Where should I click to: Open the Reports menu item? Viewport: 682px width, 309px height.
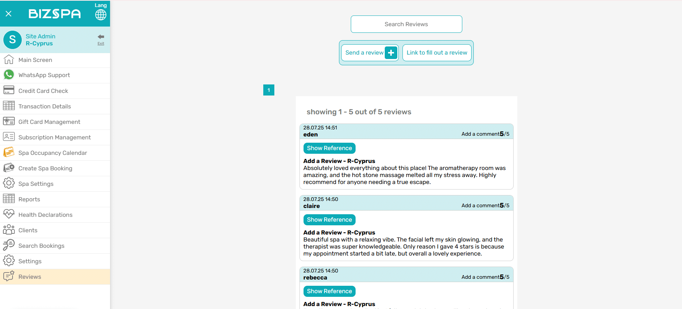(x=29, y=199)
